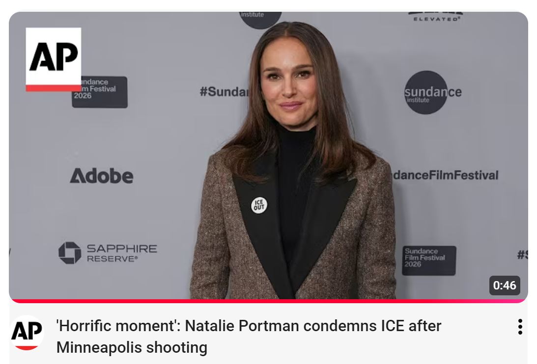
Task: Click the 'SAPPHIRE RESERVE' text on the backdrop
Action: coord(121,253)
